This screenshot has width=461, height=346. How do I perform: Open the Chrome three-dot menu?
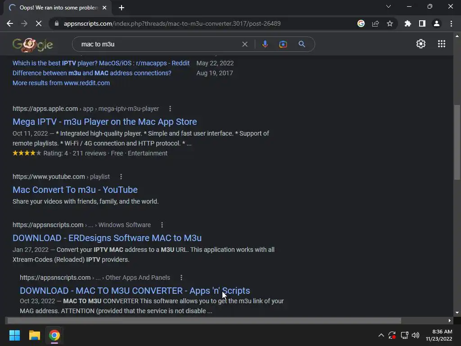pyautogui.click(x=451, y=23)
